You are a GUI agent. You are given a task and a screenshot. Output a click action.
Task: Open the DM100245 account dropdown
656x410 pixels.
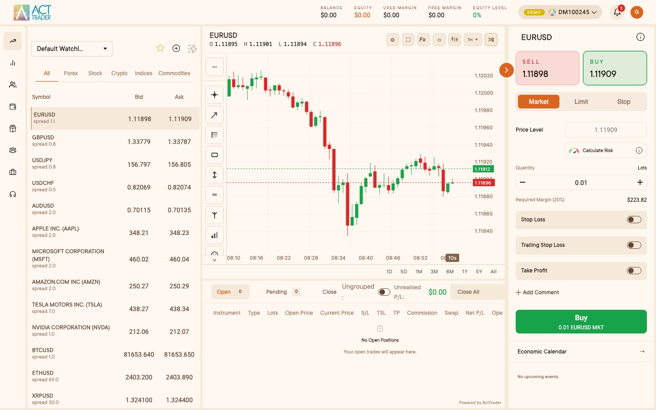[x=560, y=12]
